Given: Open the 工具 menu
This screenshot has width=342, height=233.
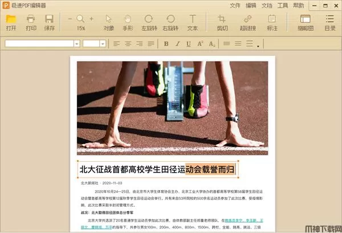Looking at the screenshot, I should pos(283,6).
